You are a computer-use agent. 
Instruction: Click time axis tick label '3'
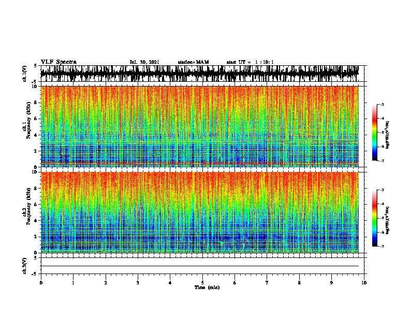click(x=138, y=283)
